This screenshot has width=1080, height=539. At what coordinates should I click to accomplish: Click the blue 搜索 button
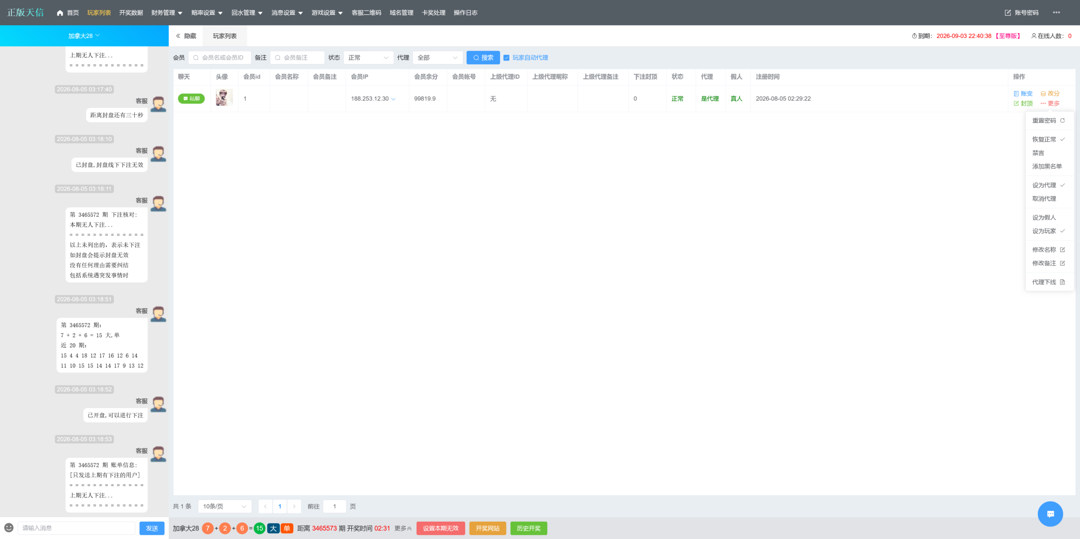(x=483, y=58)
